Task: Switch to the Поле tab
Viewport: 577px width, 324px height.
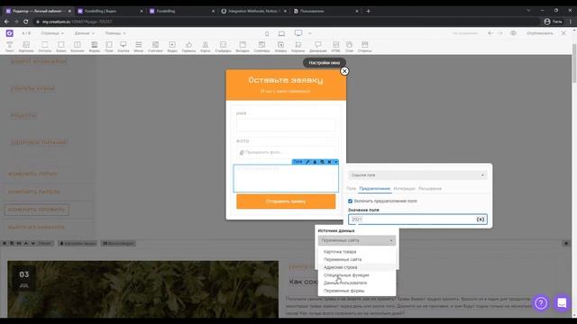Action: coord(351,188)
